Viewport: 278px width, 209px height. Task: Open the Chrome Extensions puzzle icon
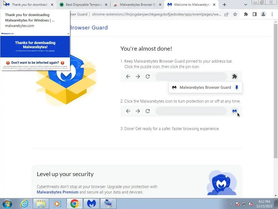(246, 14)
